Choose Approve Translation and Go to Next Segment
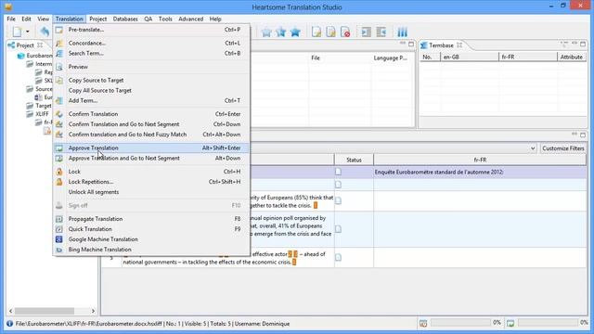This screenshot has width=594, height=334. point(151,159)
